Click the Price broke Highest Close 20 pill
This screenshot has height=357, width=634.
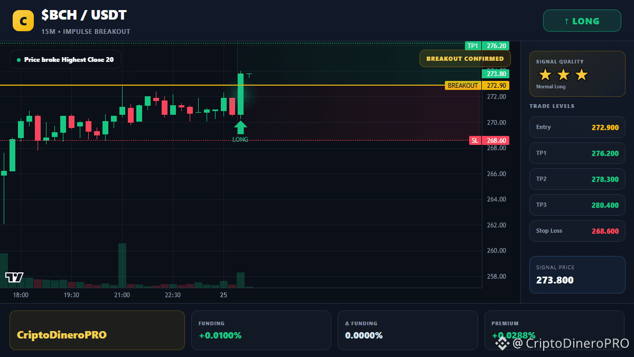point(65,59)
